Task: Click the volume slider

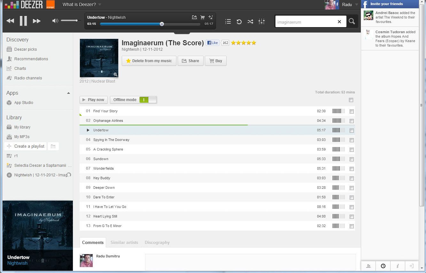Action: pos(70,21)
